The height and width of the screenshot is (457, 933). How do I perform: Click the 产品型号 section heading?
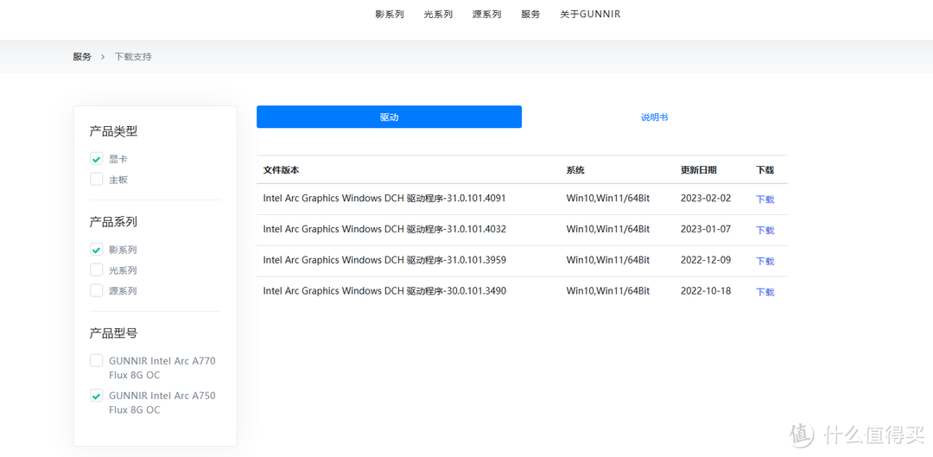coord(113,333)
